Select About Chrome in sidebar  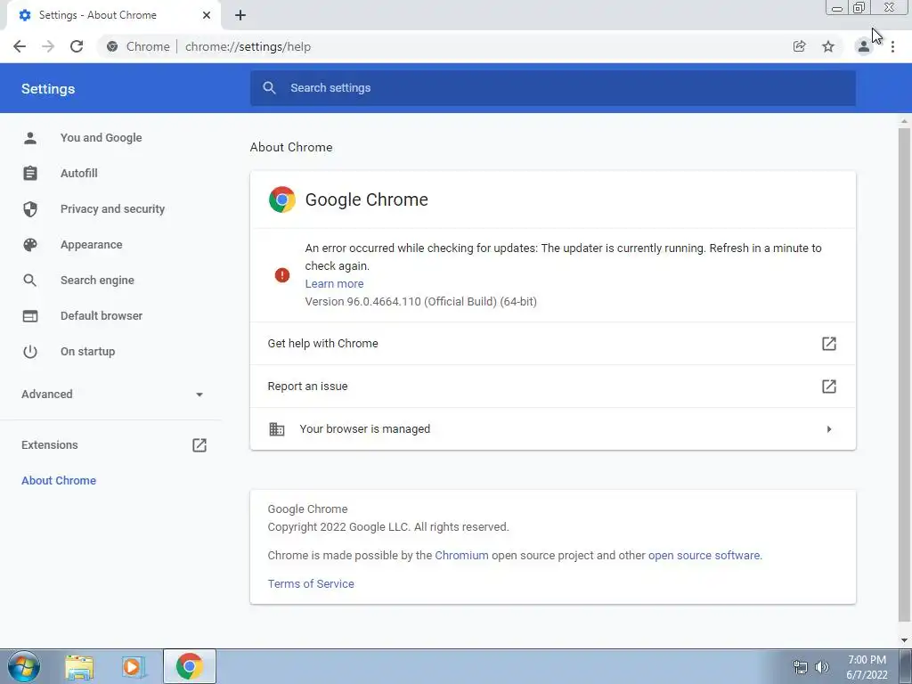(x=59, y=480)
